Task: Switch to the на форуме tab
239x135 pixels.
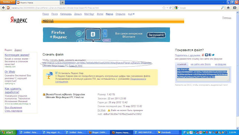Action: [x=220, y=64]
